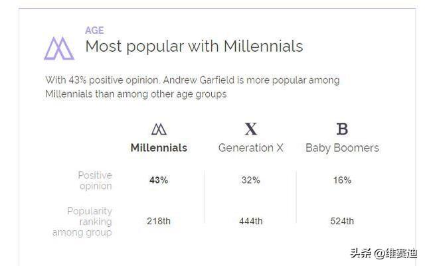The image size is (425, 266).
Task: Click the Most popular with Millennials heading
Action: (194, 46)
